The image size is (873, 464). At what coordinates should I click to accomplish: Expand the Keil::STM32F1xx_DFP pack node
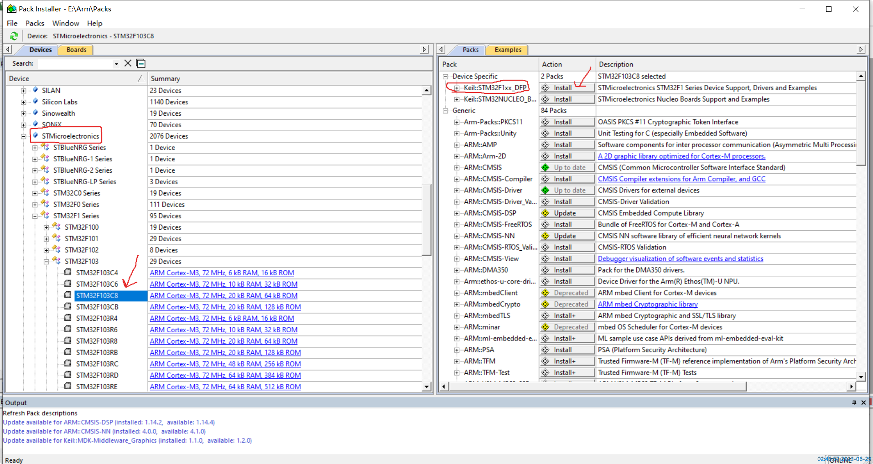tap(457, 88)
